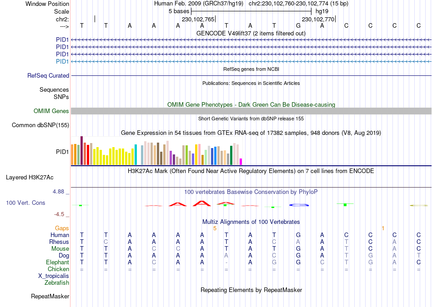Click the Sequences track label
Screen dimensions: 432x307
[x=54, y=89]
